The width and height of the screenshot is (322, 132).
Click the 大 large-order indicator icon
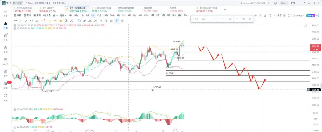[x=55, y=21]
